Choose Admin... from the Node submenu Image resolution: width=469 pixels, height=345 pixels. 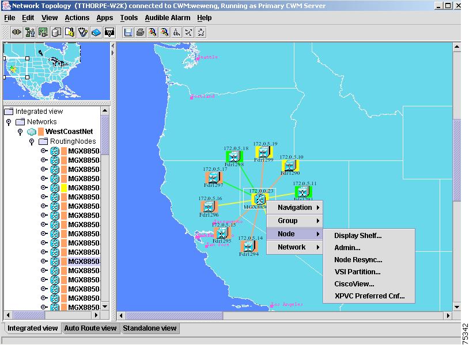(369, 248)
